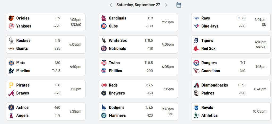Click the Saturday, September 27 date heading
This screenshot has width=272, height=124.
[138, 5]
